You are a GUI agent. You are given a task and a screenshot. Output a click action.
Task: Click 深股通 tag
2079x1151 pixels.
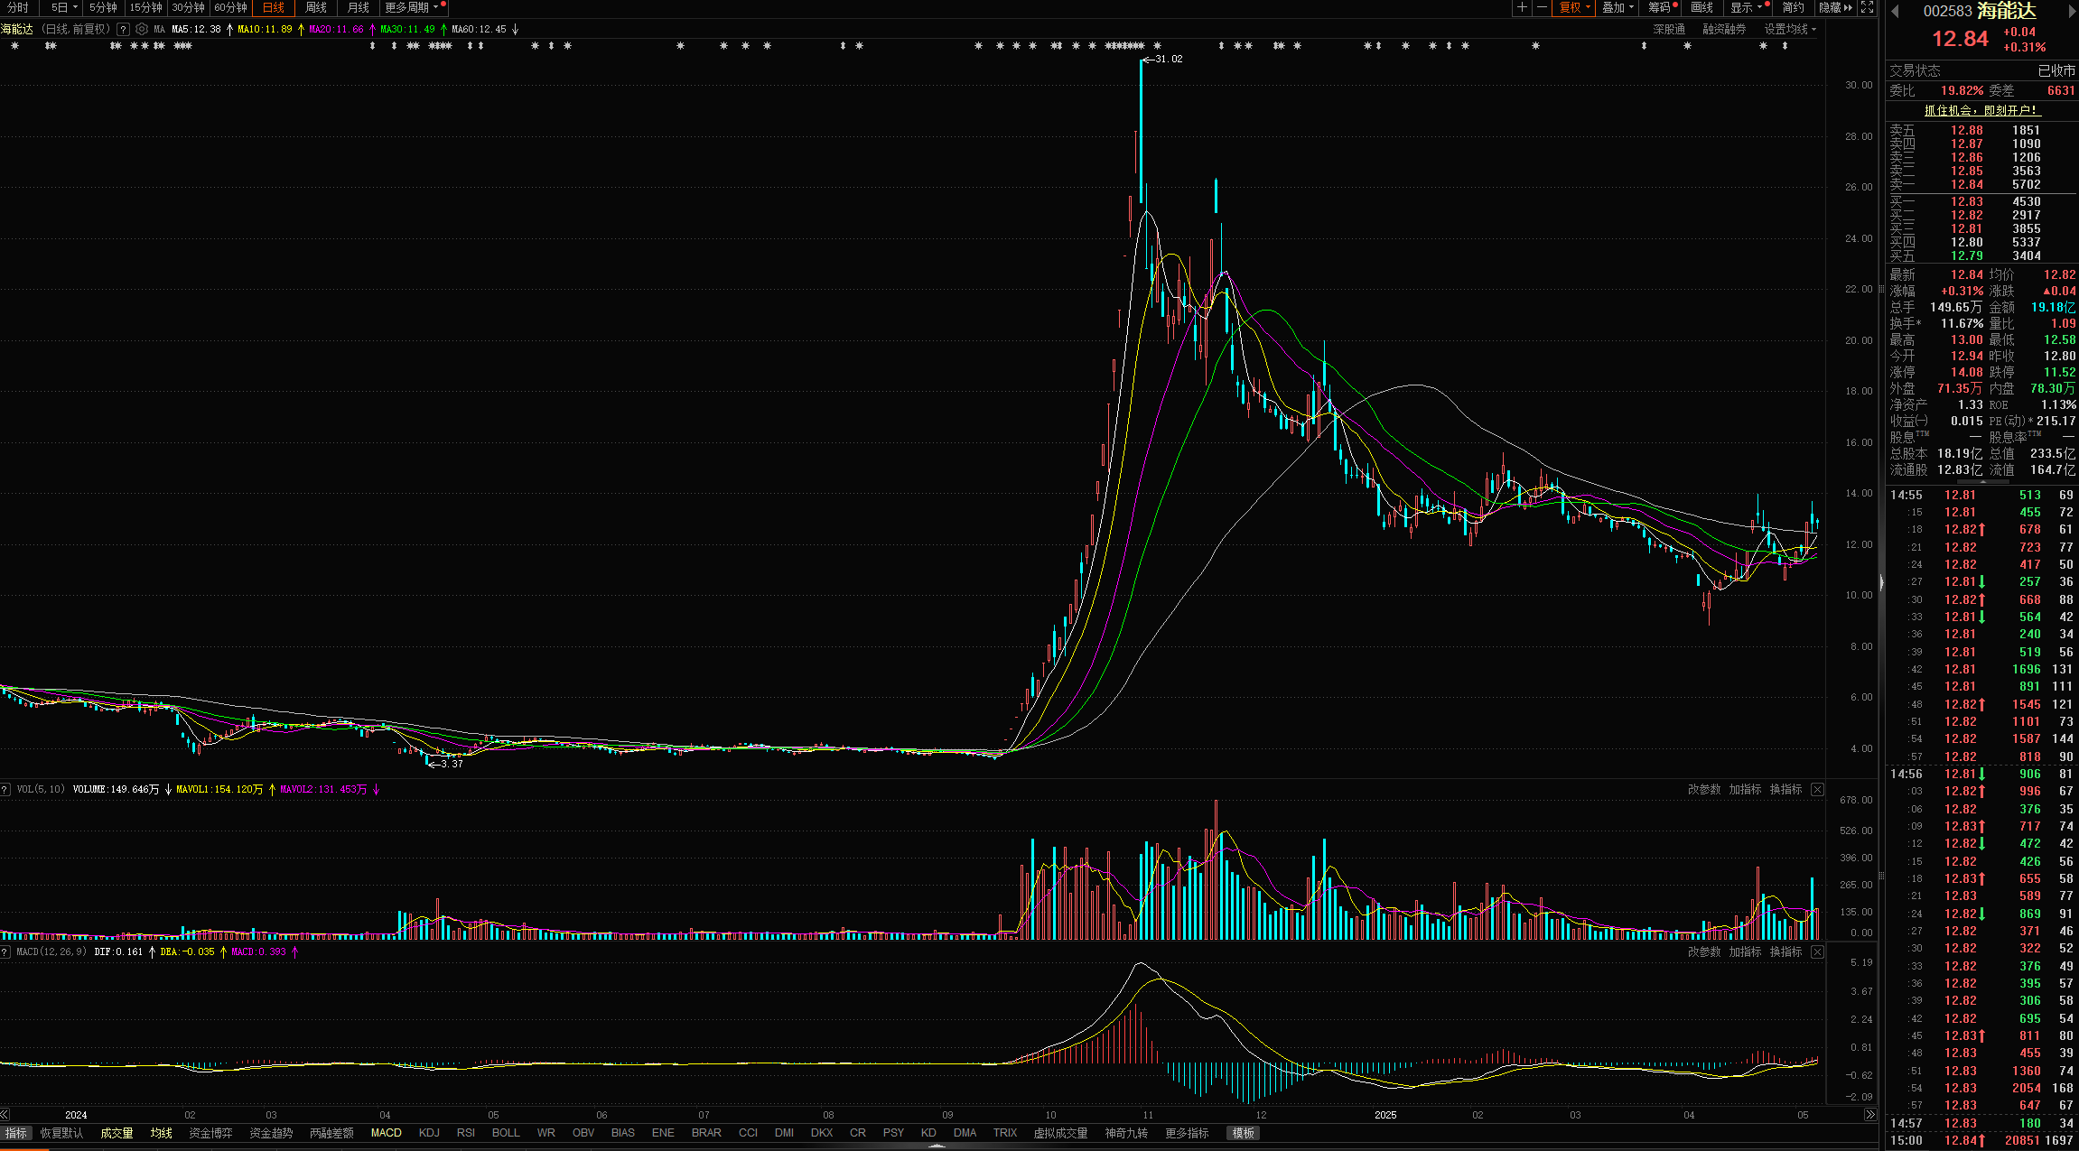click(x=1669, y=29)
